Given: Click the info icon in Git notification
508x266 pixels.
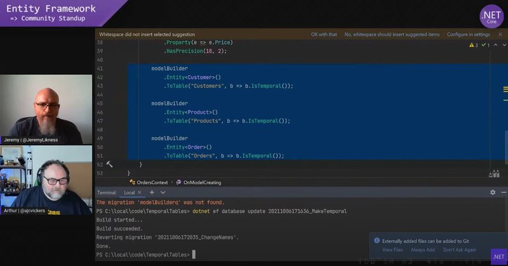Looking at the screenshot, I should click(377, 241).
